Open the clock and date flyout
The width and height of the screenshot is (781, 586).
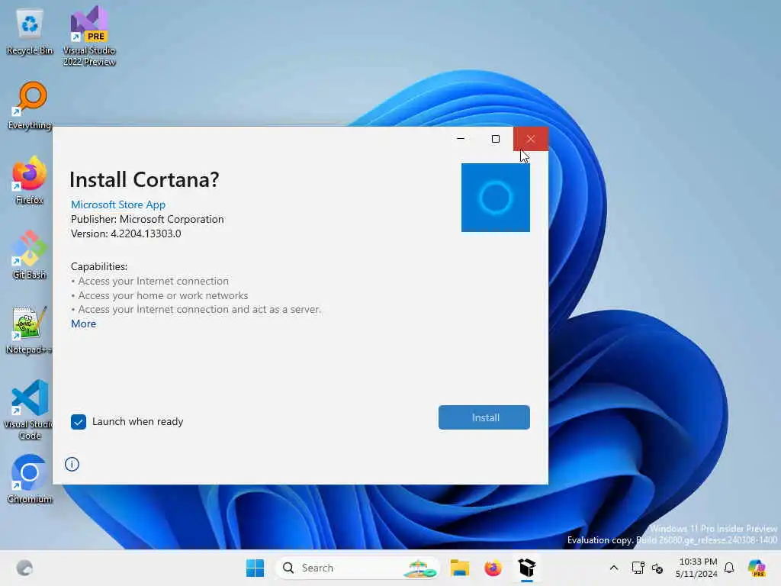[697, 568]
